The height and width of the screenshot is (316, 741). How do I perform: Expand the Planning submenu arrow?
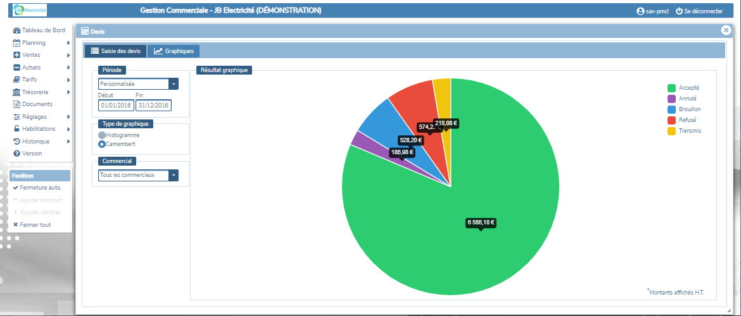(68, 43)
